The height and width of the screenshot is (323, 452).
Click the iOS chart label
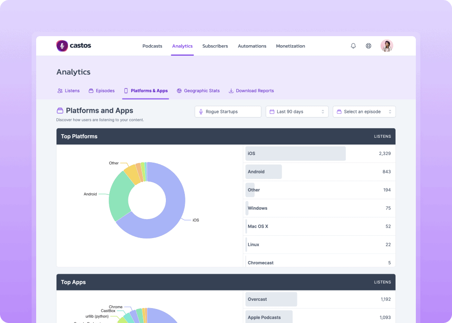196,220
